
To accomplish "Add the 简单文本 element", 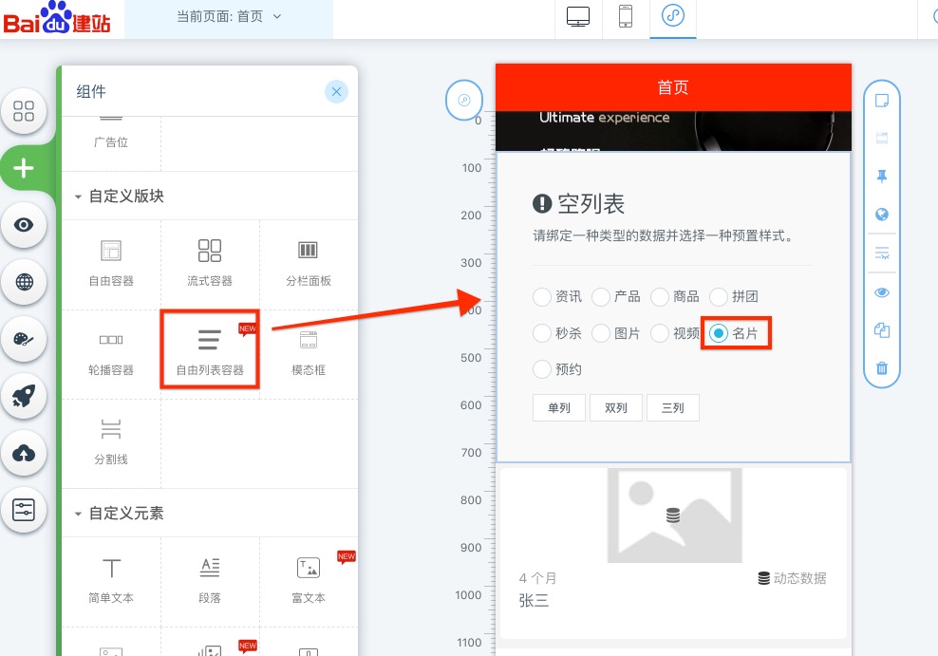I will tap(111, 581).
